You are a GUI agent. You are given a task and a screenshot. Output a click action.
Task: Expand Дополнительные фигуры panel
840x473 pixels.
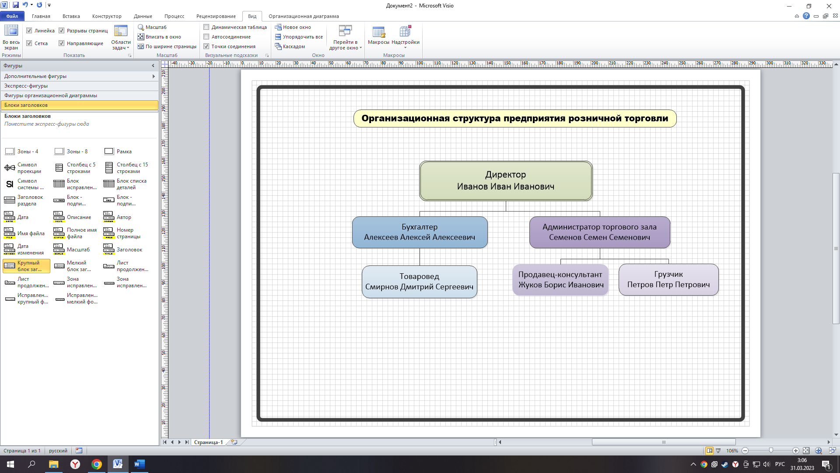pos(153,76)
